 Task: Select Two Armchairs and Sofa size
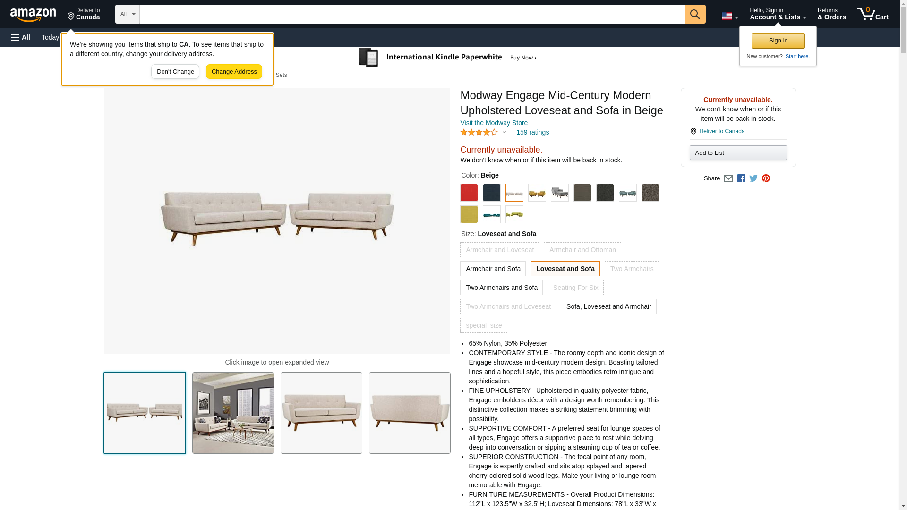coord(501,288)
